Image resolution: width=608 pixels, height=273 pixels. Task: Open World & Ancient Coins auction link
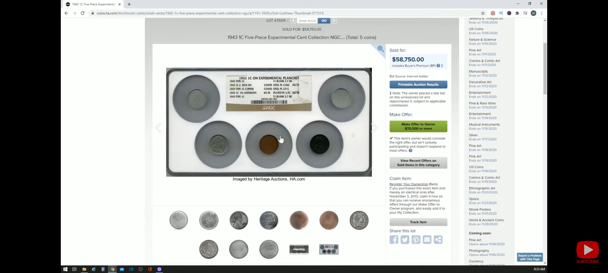[x=486, y=220]
